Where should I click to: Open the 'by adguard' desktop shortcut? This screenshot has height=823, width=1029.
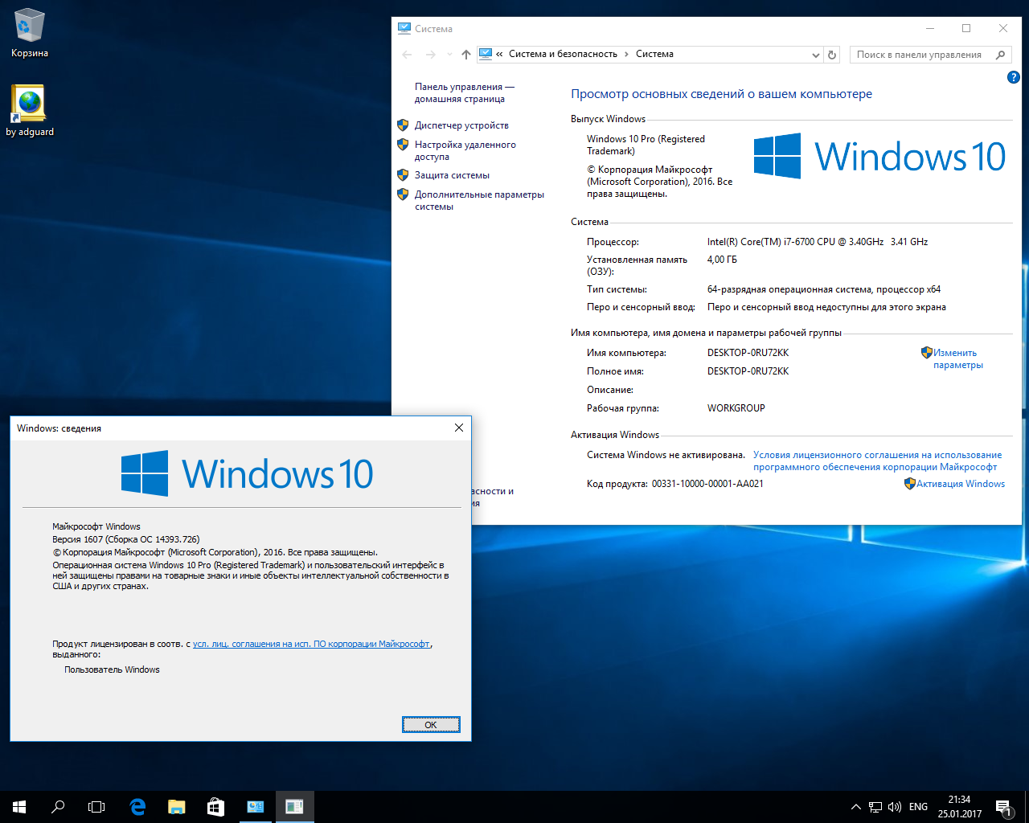pos(30,111)
